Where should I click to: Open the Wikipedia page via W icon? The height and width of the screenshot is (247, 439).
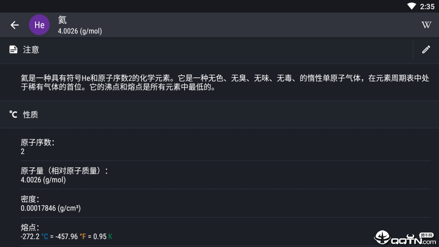(426, 25)
